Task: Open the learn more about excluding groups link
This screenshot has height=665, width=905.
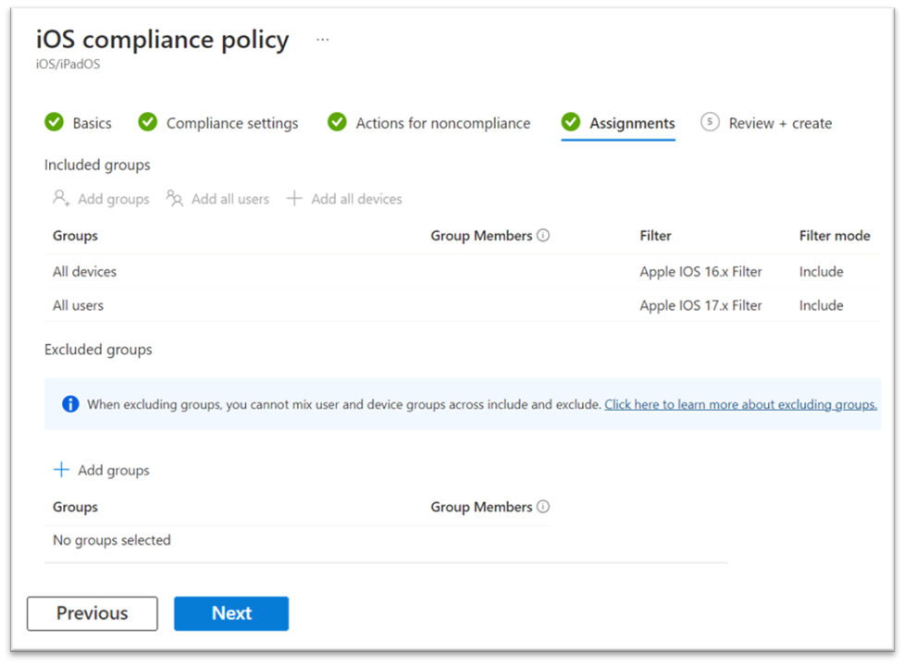Action: (740, 404)
